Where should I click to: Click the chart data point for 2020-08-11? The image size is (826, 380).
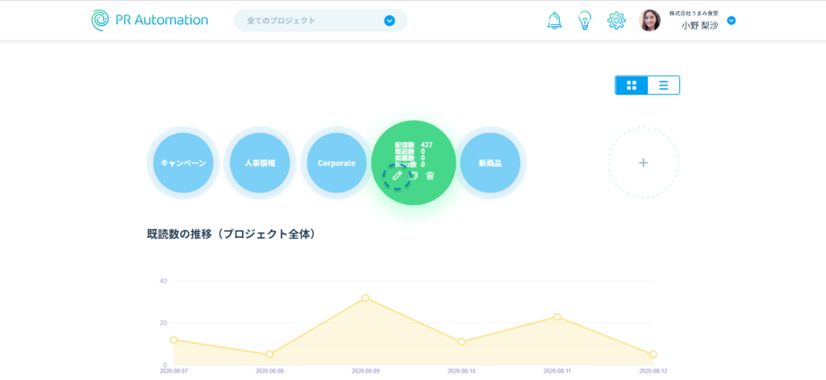point(557,317)
